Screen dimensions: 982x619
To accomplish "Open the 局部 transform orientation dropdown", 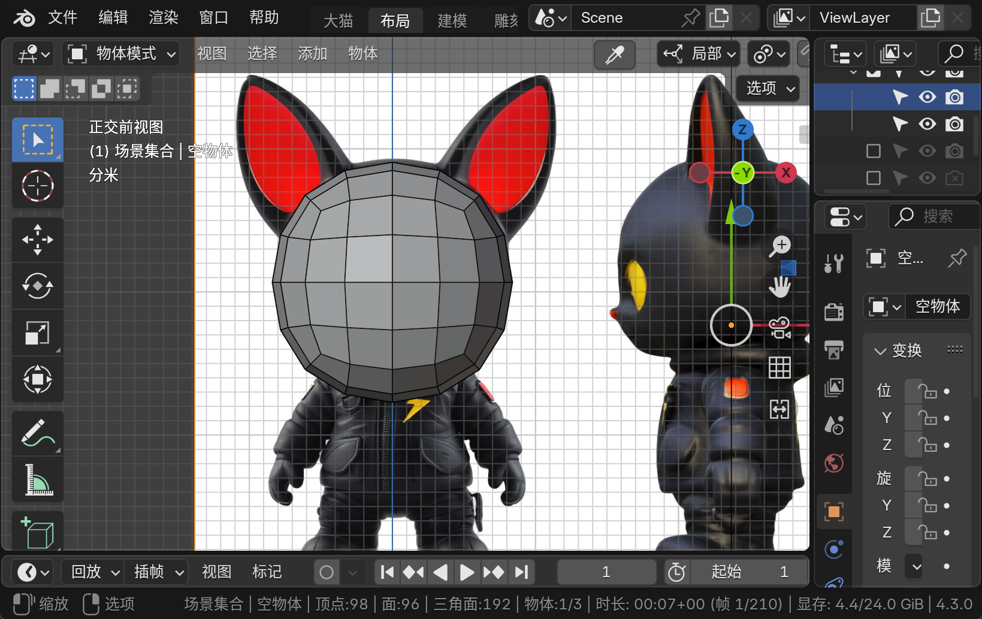I will 699,54.
